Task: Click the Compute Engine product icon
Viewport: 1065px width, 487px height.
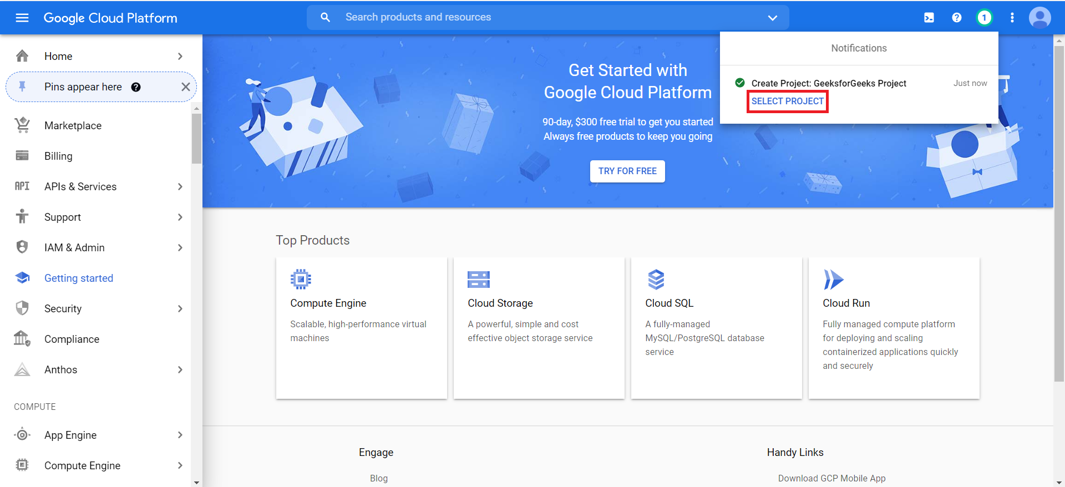Action: [301, 279]
